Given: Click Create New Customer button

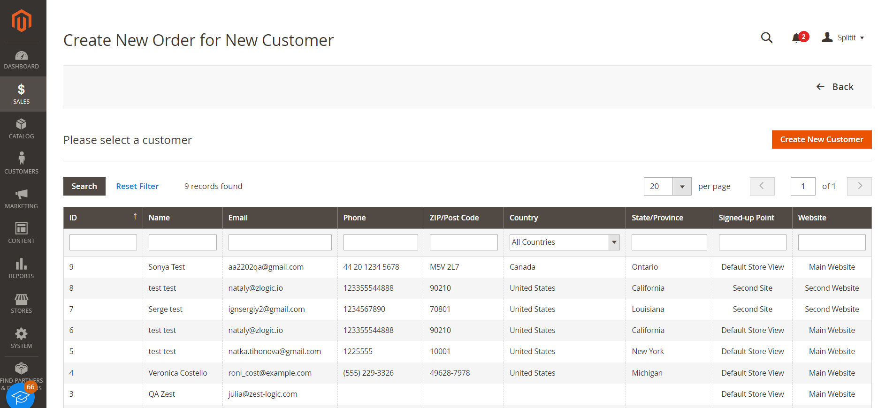Looking at the screenshot, I should click(x=822, y=139).
